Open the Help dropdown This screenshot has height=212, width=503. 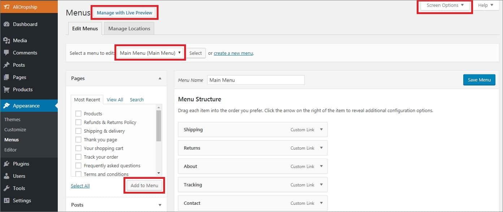point(486,5)
